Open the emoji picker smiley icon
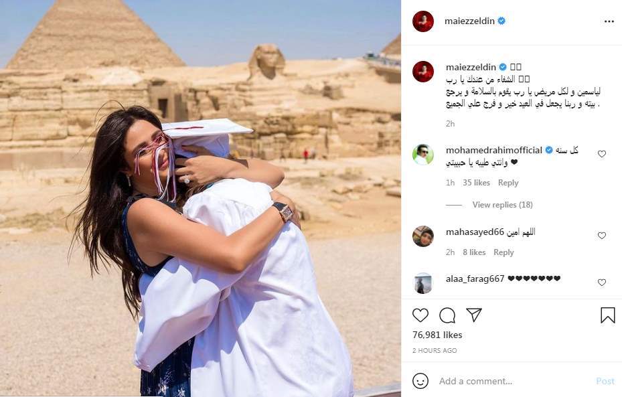 pos(420,381)
